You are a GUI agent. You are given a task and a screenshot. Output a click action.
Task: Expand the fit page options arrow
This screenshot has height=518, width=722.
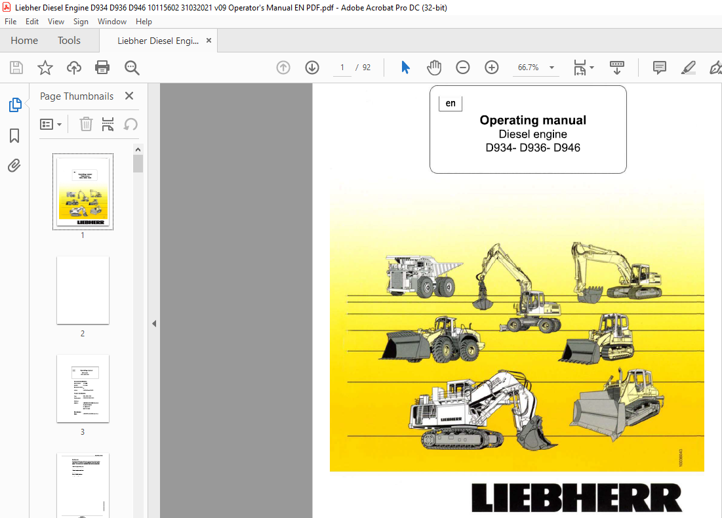tap(592, 68)
